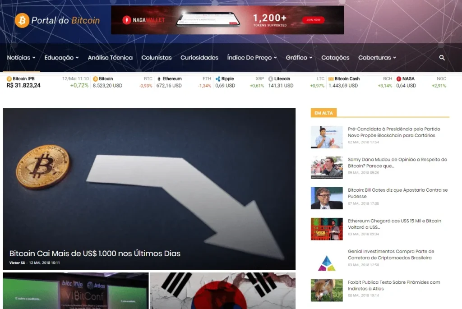Click the Bitcoin IPB ticker coin icon
The width and height of the screenshot is (462, 309).
(x=9, y=79)
